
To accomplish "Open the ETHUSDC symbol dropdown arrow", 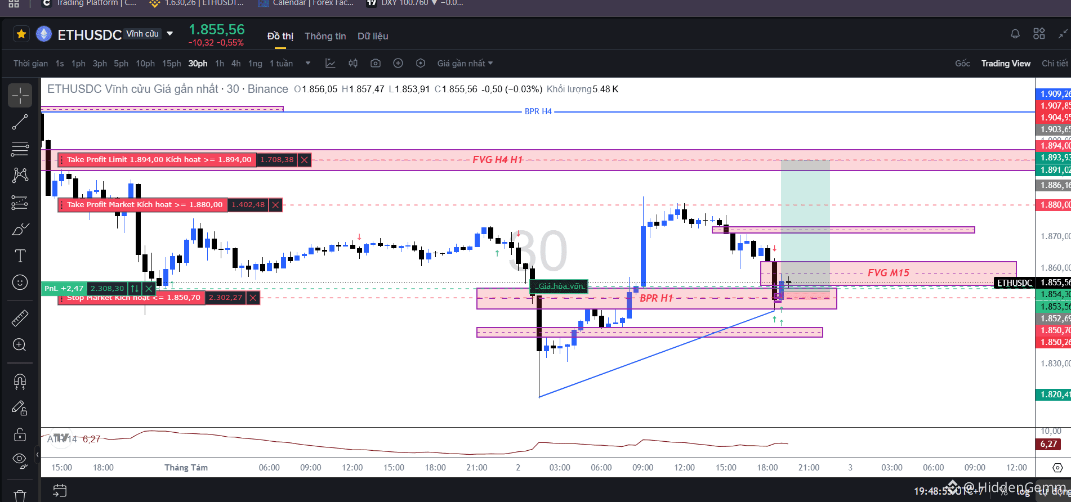I will click(169, 34).
